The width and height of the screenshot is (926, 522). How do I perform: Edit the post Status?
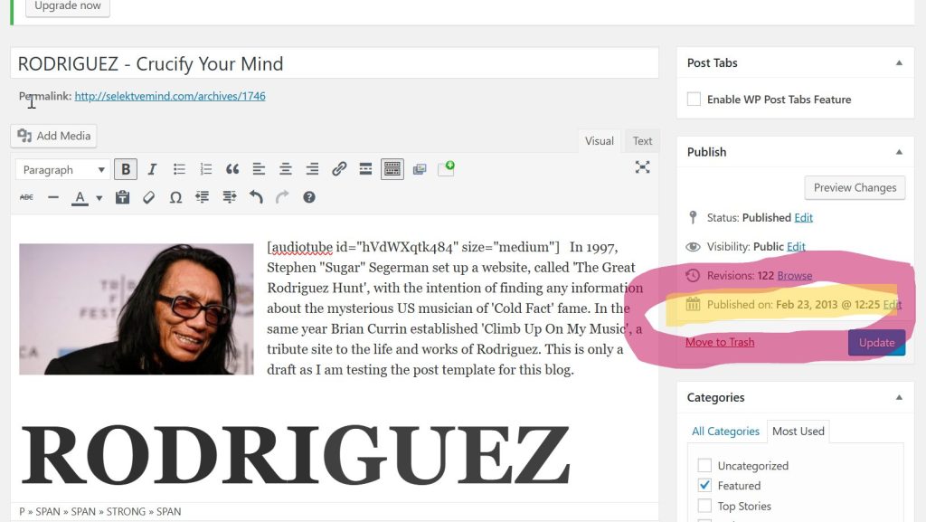[803, 217]
